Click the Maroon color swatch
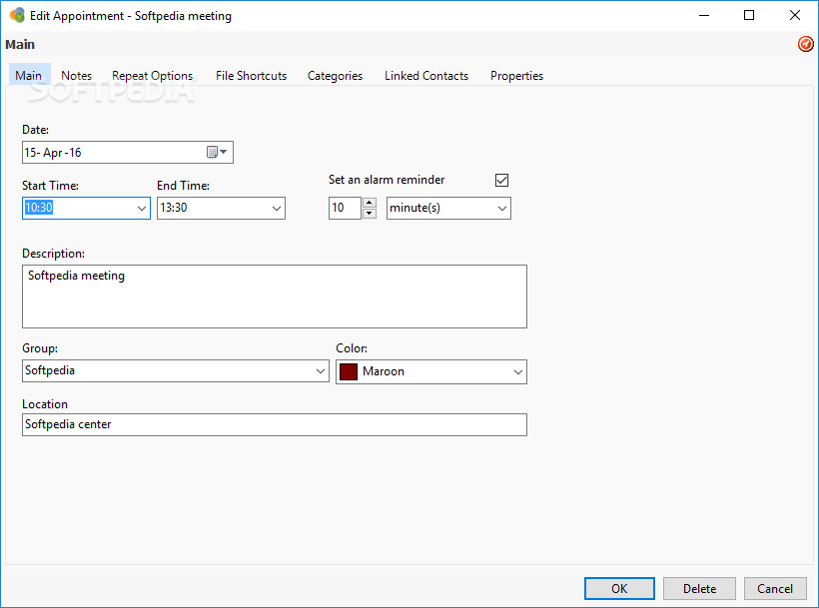 [x=349, y=371]
